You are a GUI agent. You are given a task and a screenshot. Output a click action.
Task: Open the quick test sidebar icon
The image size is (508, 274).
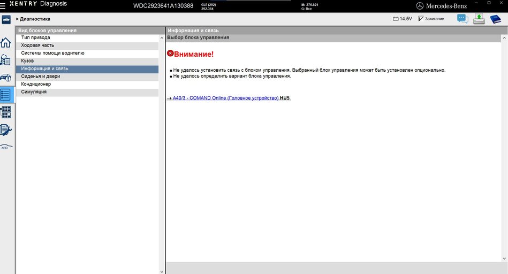6,60
